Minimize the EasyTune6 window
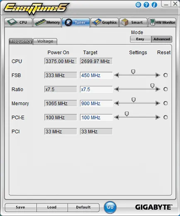Viewport: 180px width, 216px height. pos(166,4)
